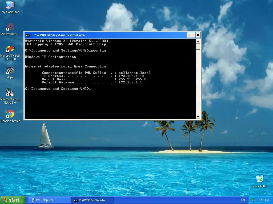Select Microsoft Visual C++ 6.0 desktop icon
The image size is (273, 204).
(10, 53)
